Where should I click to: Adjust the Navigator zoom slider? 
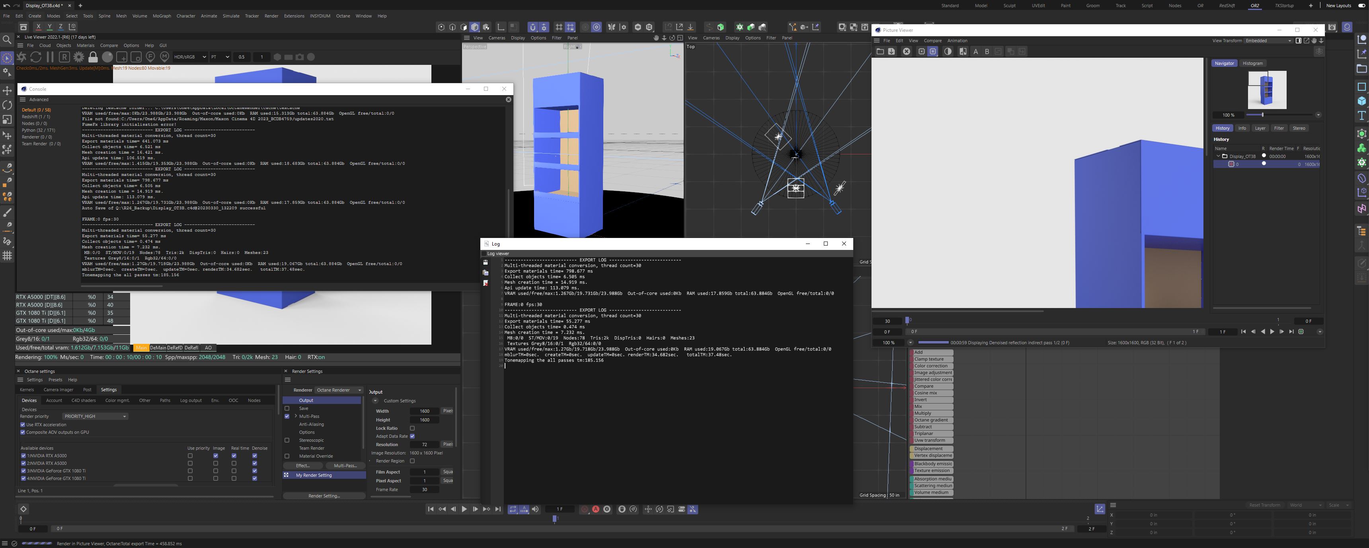click(x=1262, y=115)
